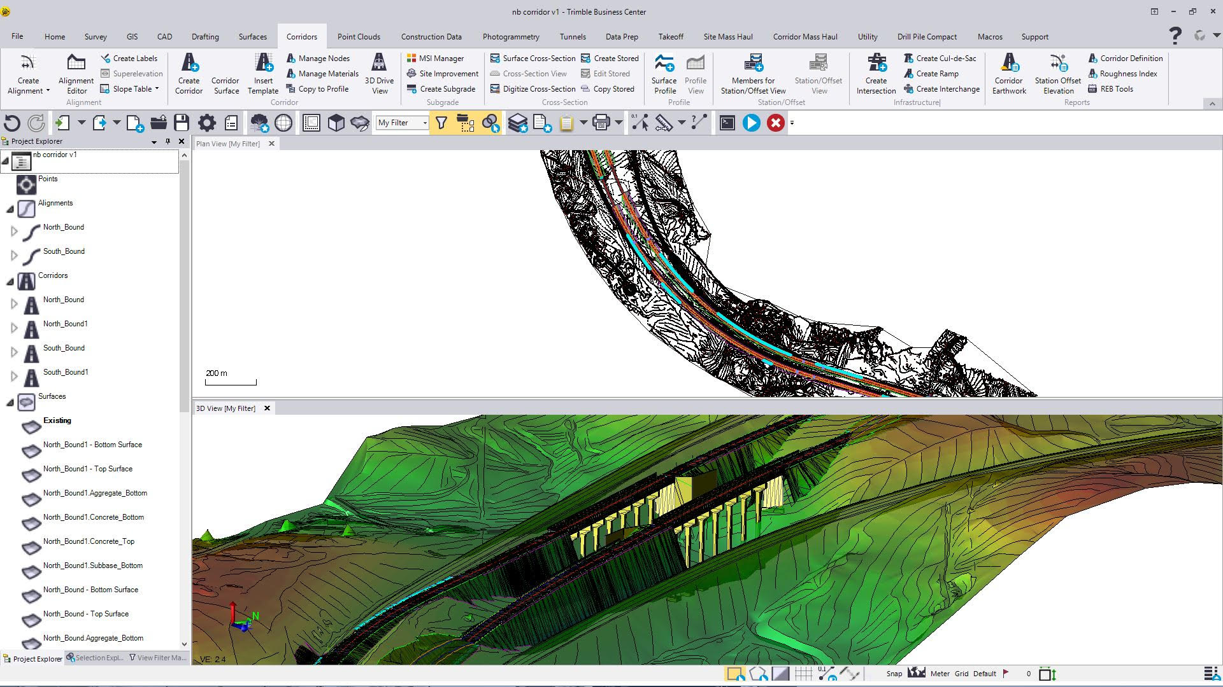The height and width of the screenshot is (687, 1223).
Task: Switch to View Filter Manager tab
Action: [158, 658]
